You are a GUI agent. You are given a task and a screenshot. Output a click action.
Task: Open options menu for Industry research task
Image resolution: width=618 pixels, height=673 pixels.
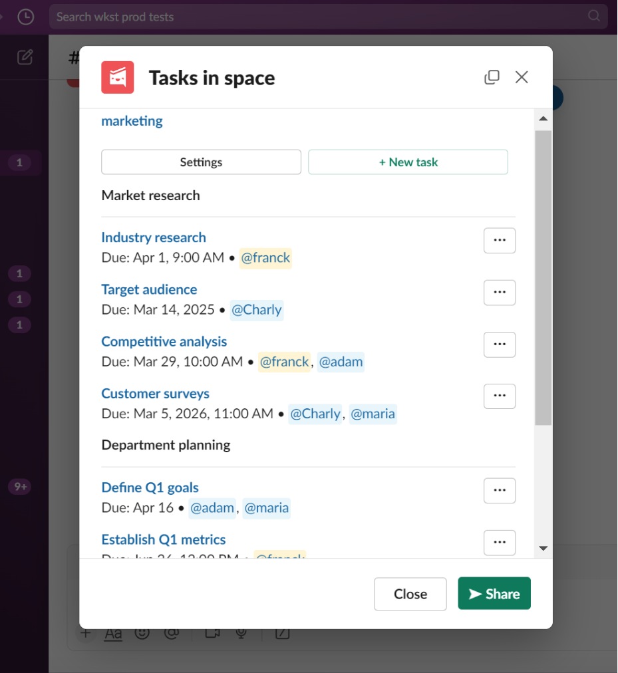pyautogui.click(x=500, y=240)
